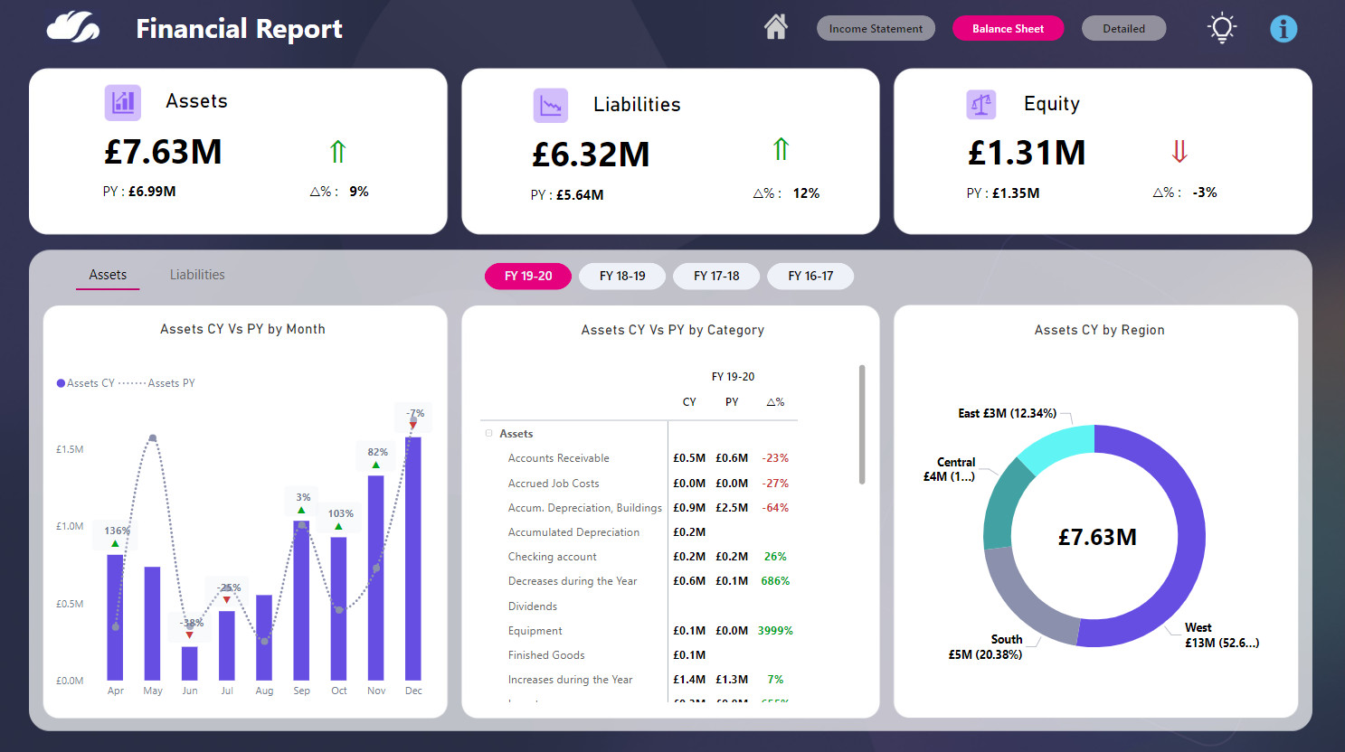Click the Δ% column header

click(x=775, y=402)
